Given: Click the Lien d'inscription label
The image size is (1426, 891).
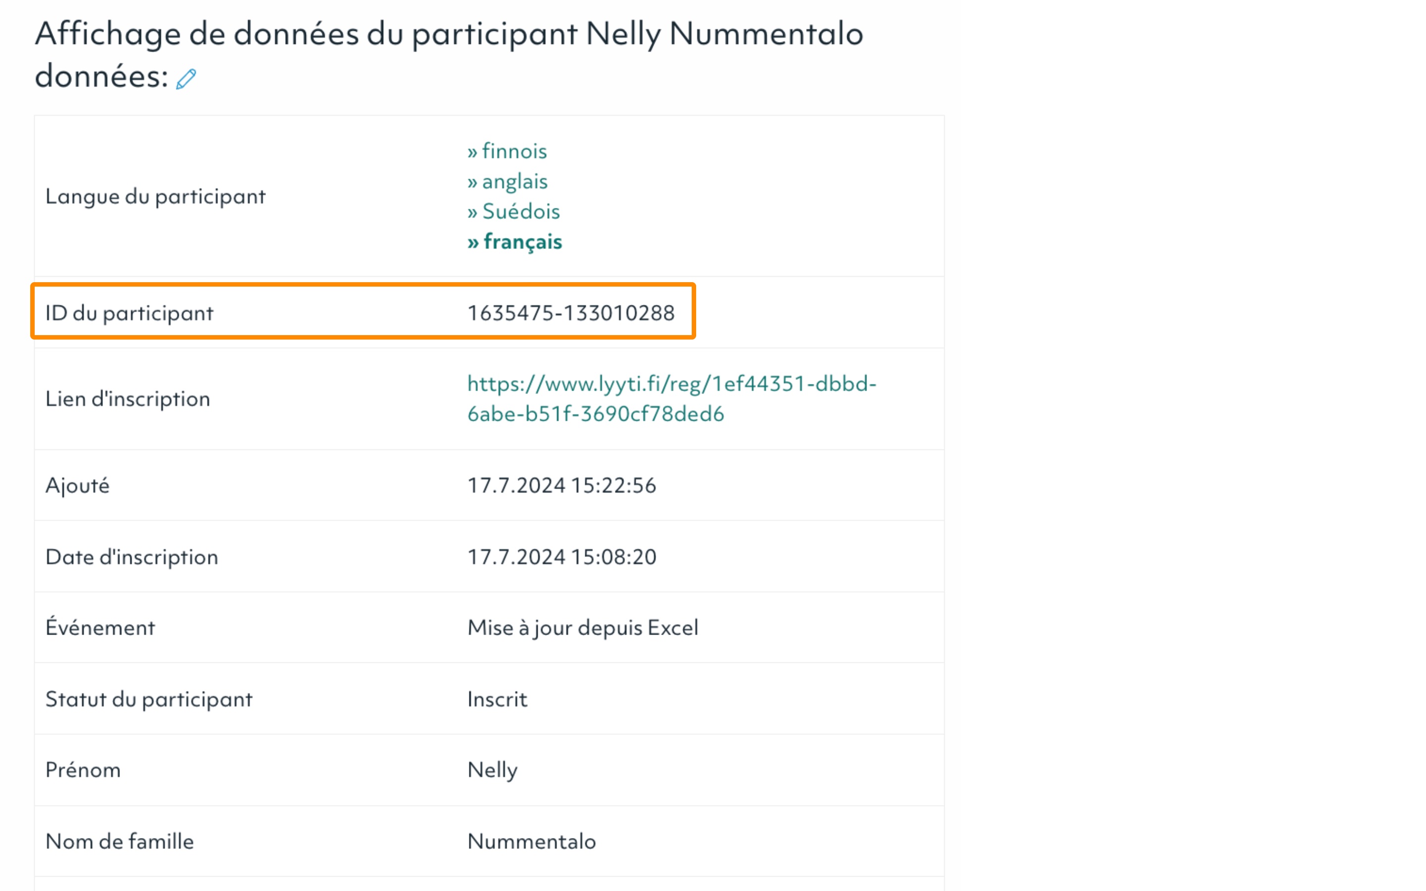Looking at the screenshot, I should pyautogui.click(x=127, y=399).
